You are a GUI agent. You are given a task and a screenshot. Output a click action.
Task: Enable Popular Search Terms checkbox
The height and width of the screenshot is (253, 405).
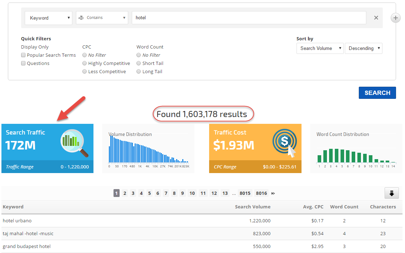(23, 55)
